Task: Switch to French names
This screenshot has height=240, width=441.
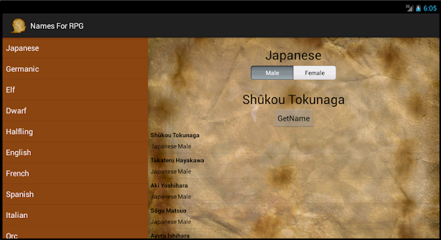Action: 75,173
